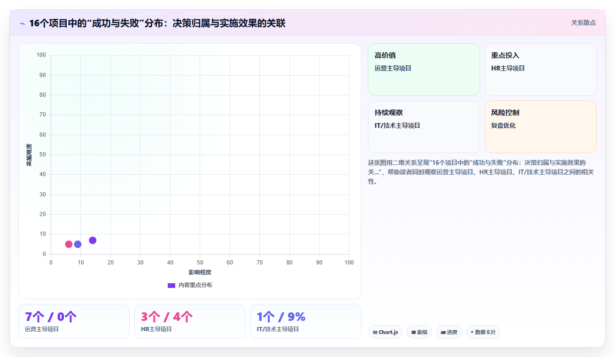
Task: Click the Chart.js tag chip
Action: [385, 332]
